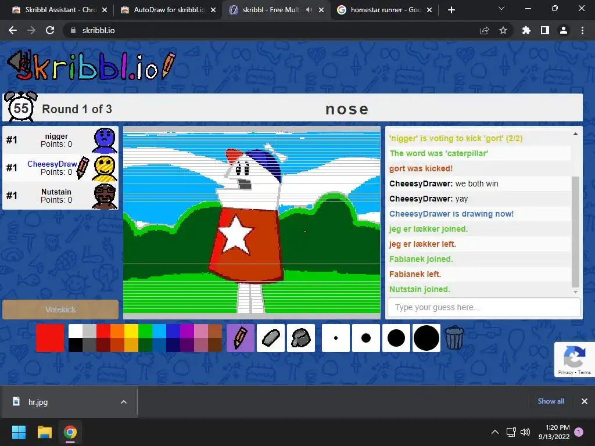Mute the skribbl tab's audio indicator
This screenshot has height=446, width=595.
tap(309, 10)
